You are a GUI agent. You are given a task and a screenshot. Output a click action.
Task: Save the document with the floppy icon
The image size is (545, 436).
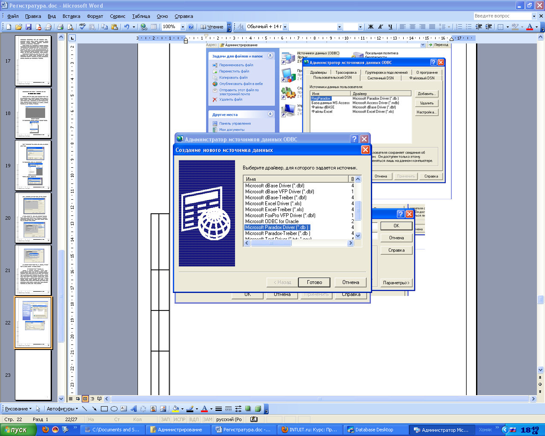coord(29,27)
